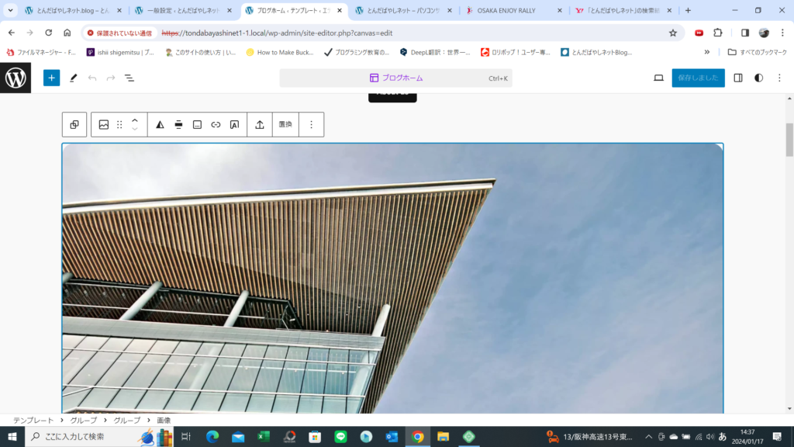794x447 pixels.
Task: Click the 置換 replace button
Action: 285,124
